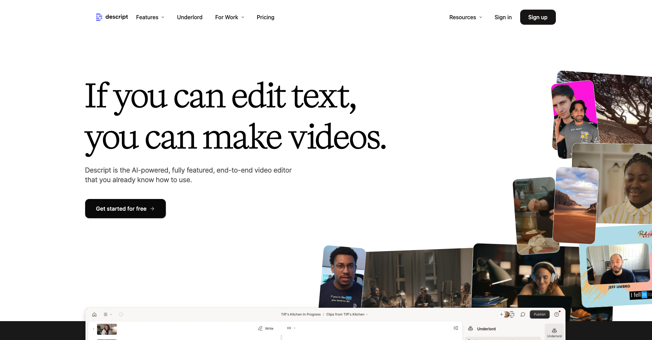Click the sync status checkmark icon

(121, 314)
